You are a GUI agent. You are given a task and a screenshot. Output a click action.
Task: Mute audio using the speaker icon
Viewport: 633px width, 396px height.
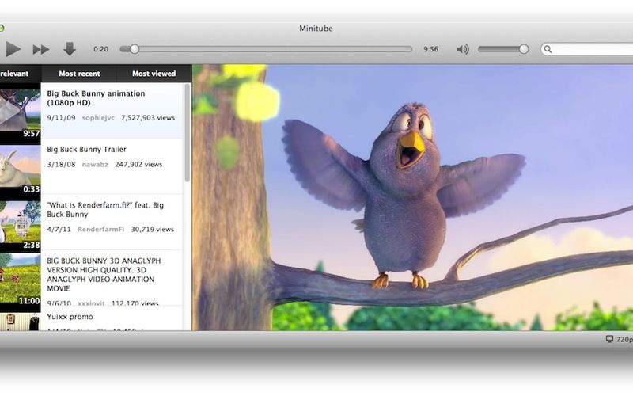[x=462, y=49]
